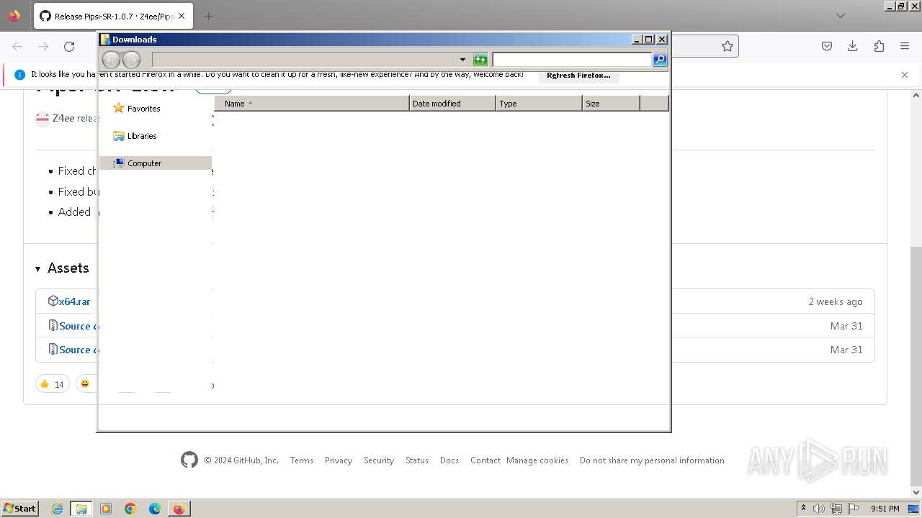Open Windows Media Player from taskbar
This screenshot has width=922, height=518.
coord(106,509)
